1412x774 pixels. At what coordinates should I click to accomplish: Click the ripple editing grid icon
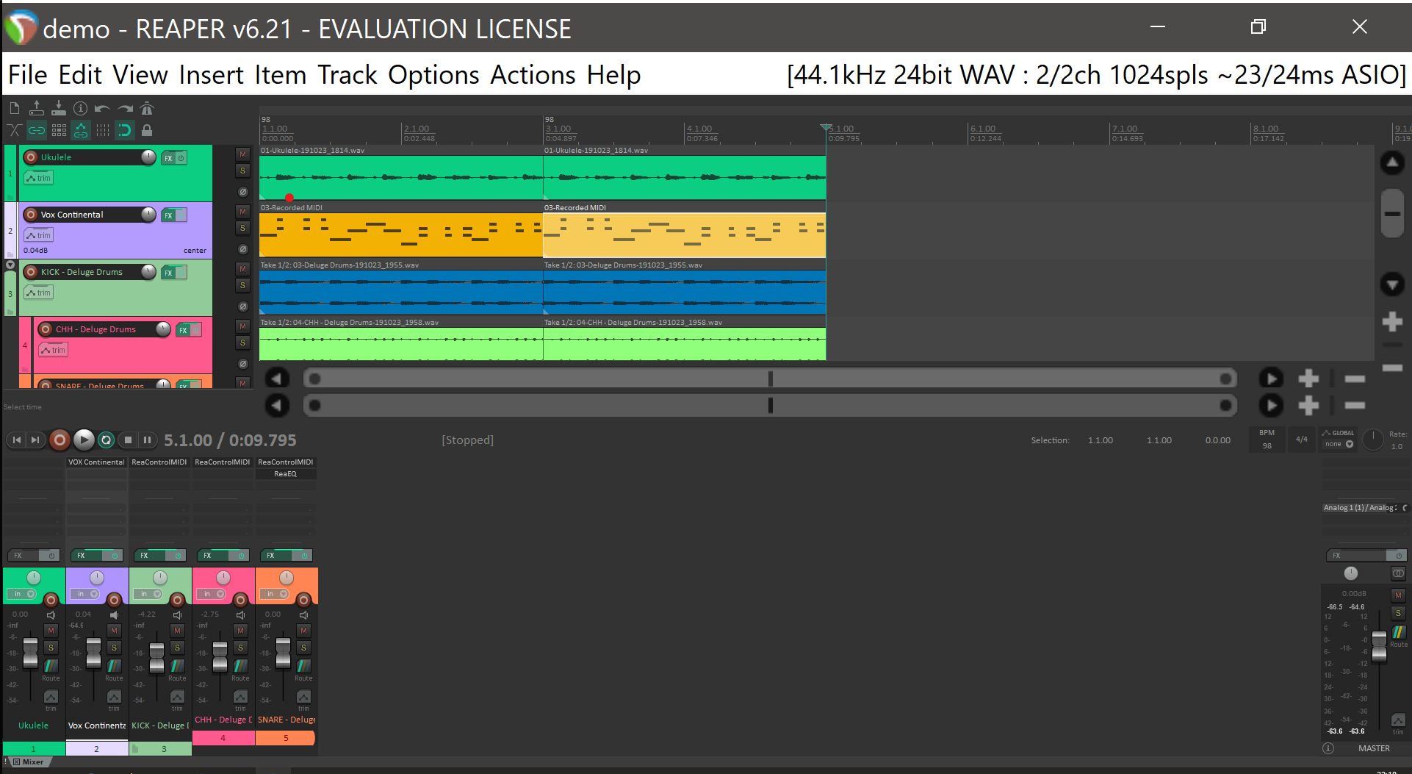(59, 131)
